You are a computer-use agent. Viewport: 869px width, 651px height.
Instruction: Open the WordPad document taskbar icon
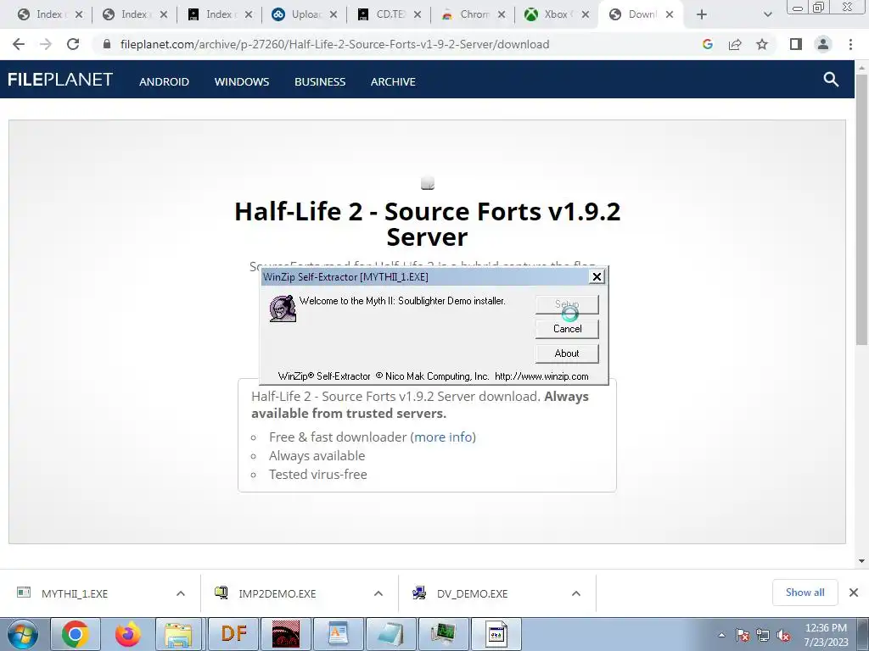tap(338, 634)
